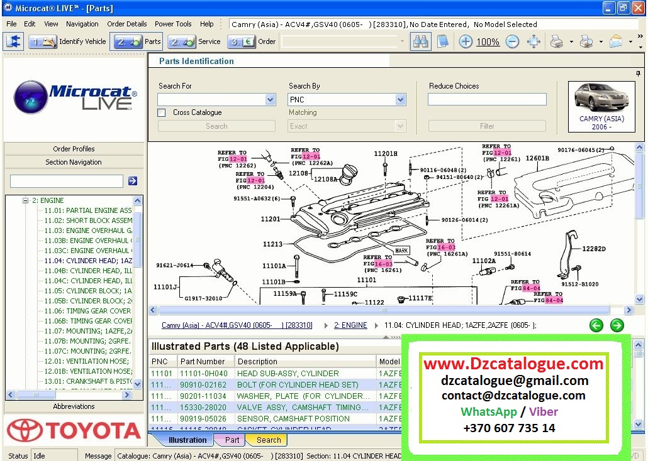This screenshot has width=648, height=461.
Task: Go to the Order step
Action: click(x=252, y=41)
